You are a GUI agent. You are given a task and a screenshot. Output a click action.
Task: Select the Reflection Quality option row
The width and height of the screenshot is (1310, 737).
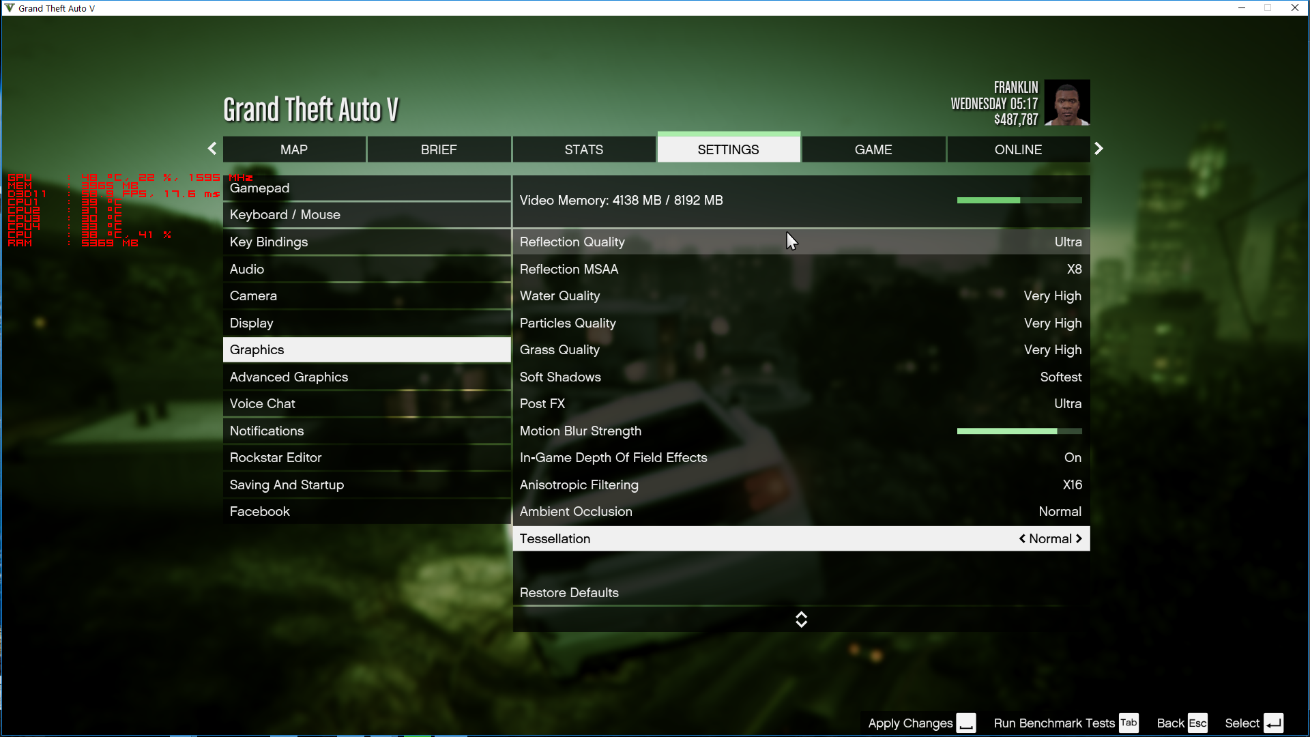pyautogui.click(x=801, y=242)
